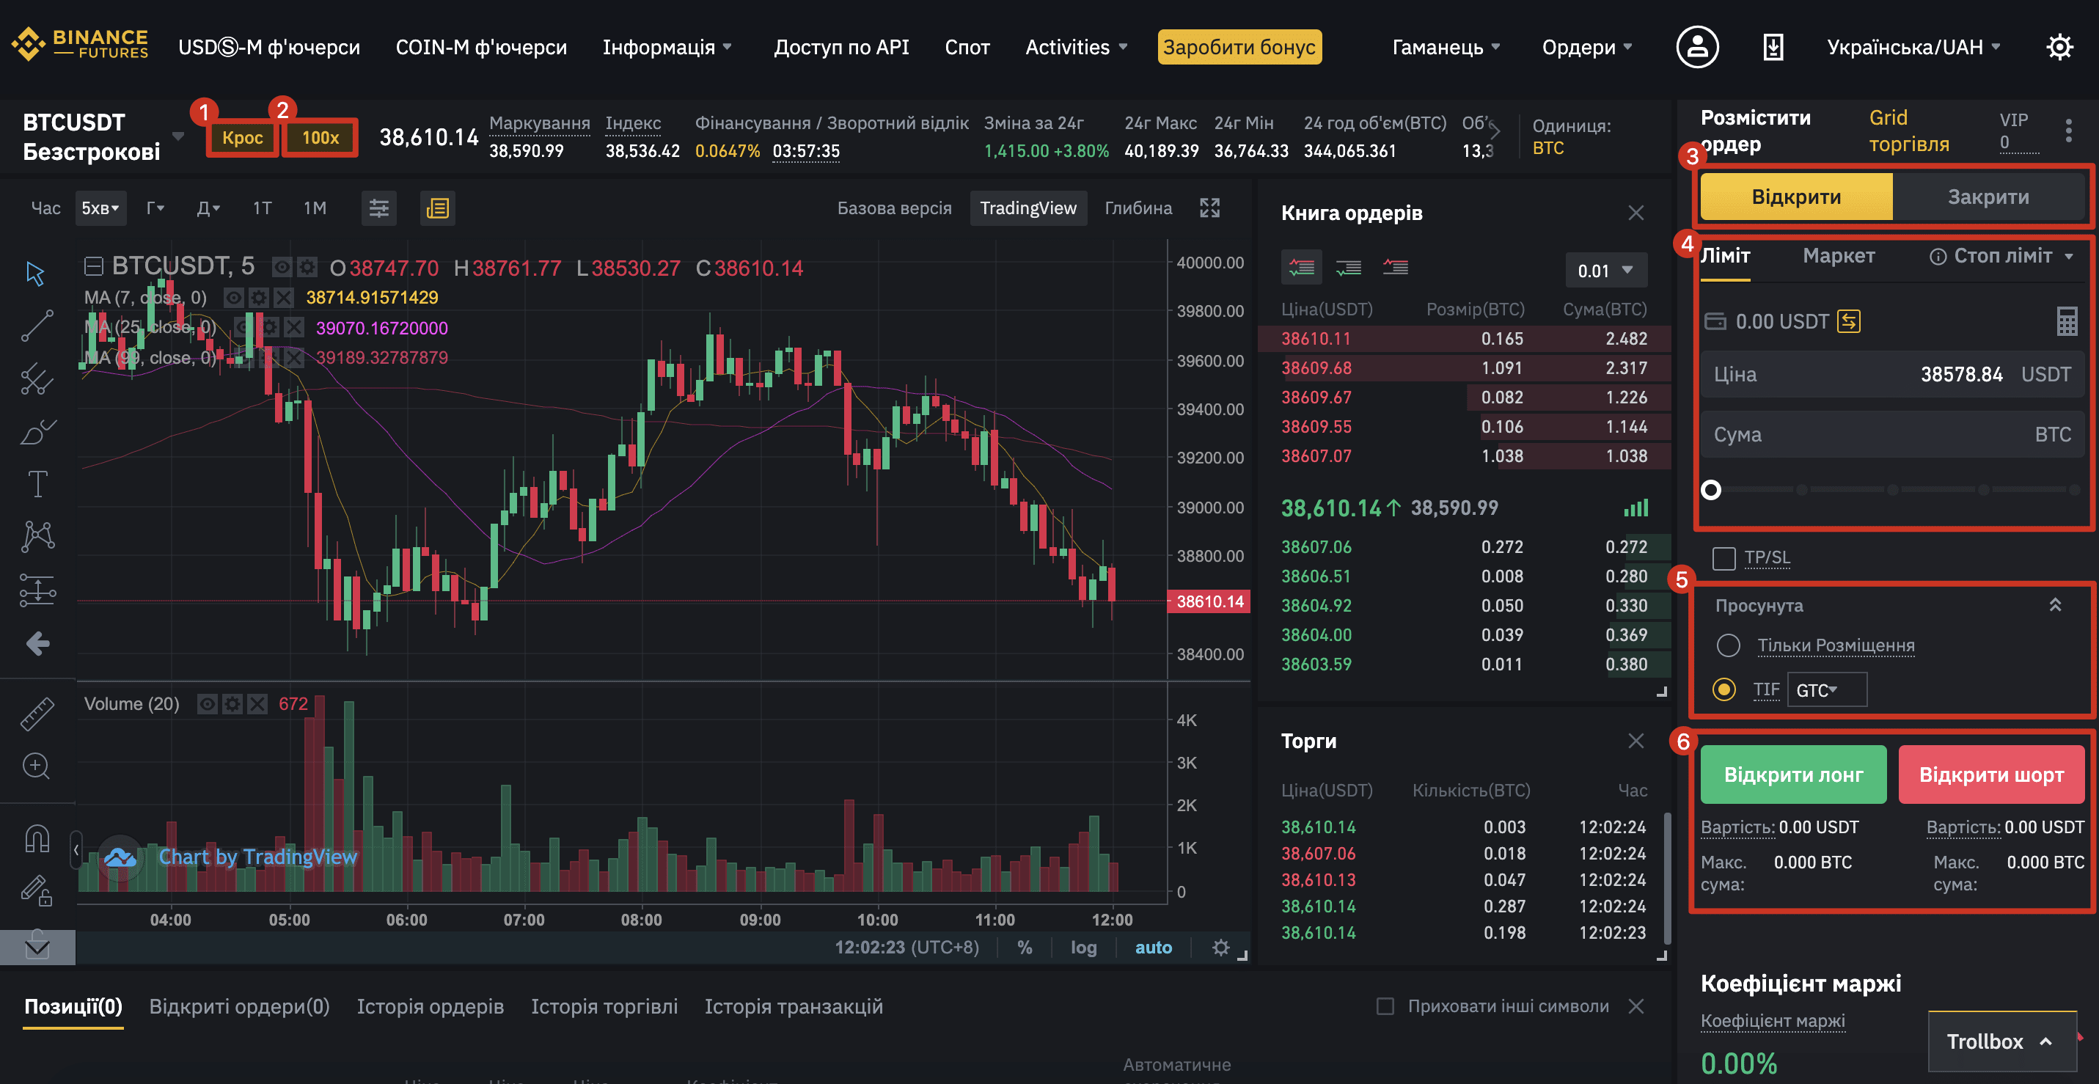Open the Г hourly interval dropdown
Screen dimensions: 2099x1084
click(x=155, y=208)
